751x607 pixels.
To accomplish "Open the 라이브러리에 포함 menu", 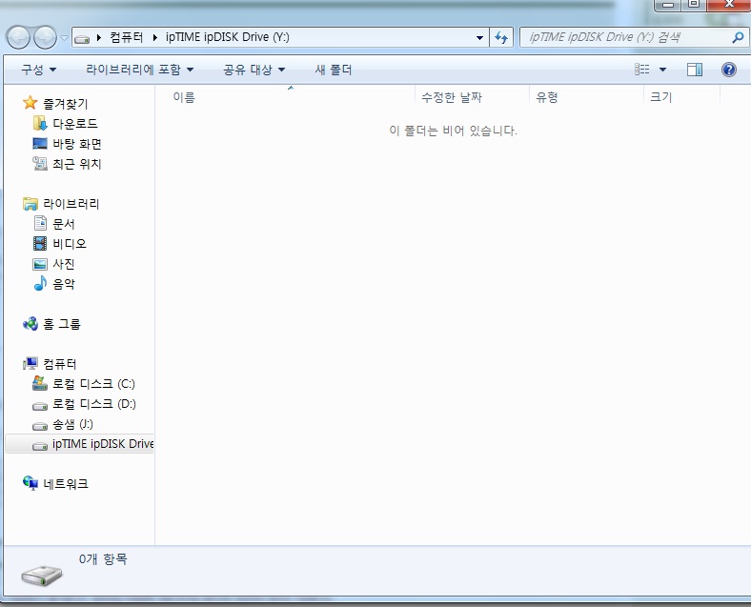I will click(140, 70).
